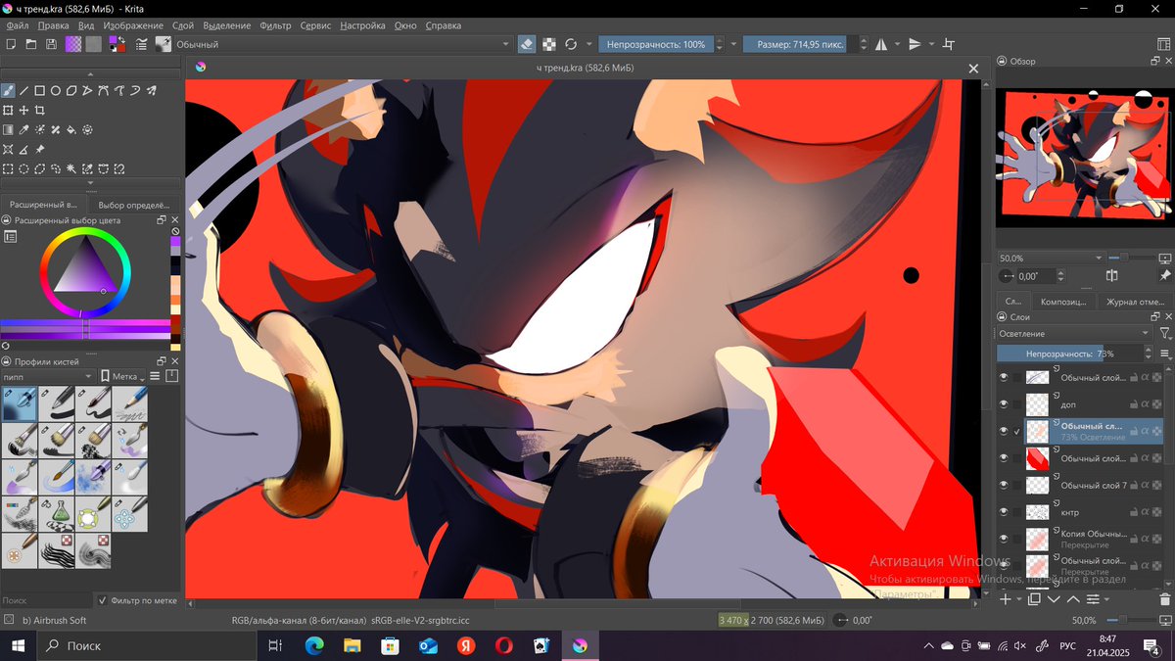Screen dimensions: 1175x661
Task: Open the add-layer type dropdown arrow
Action: [x=1018, y=598]
